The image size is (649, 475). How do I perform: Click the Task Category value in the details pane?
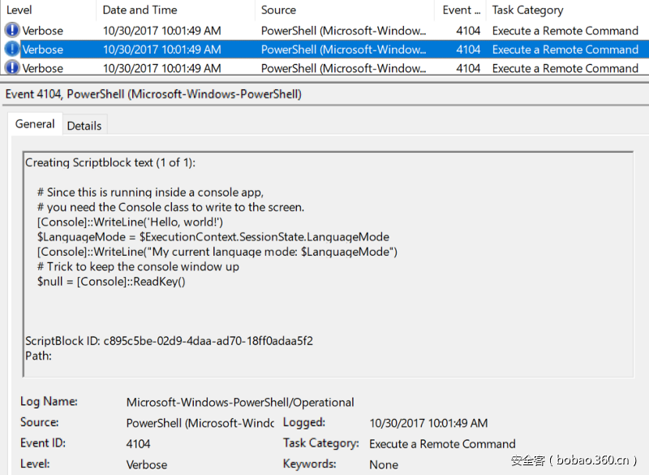tap(442, 444)
